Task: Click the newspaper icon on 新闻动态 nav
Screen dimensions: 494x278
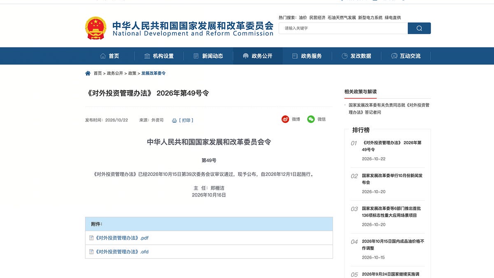Action: point(196,56)
